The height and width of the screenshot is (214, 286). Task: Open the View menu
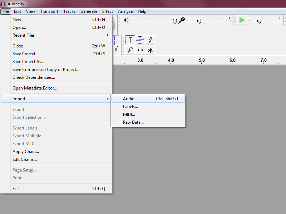tap(30, 11)
